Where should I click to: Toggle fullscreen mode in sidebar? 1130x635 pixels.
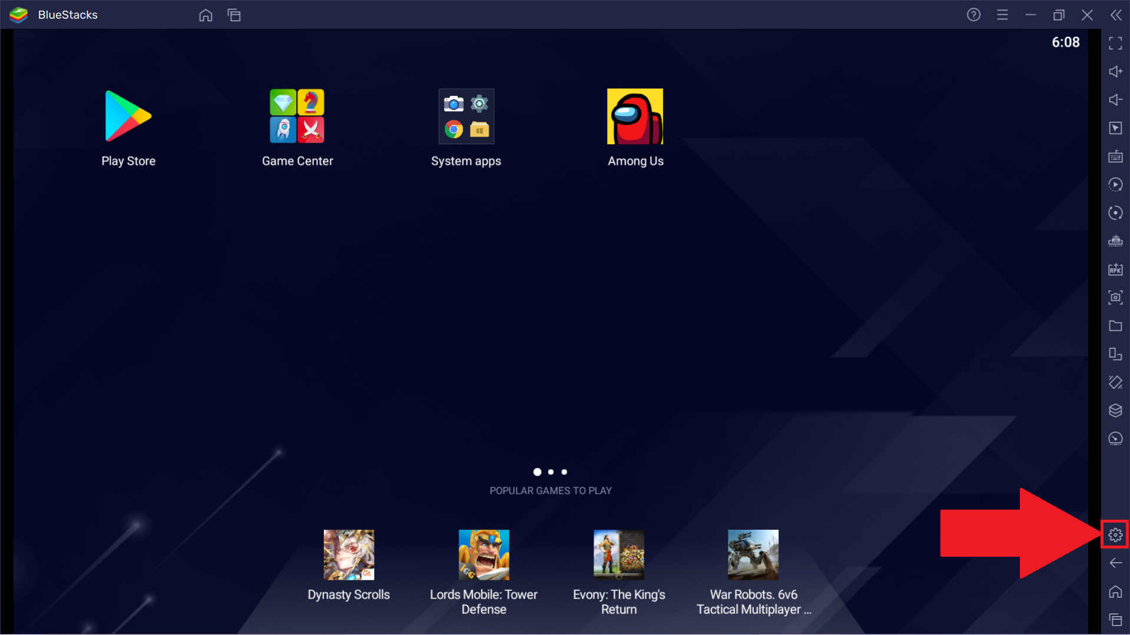pyautogui.click(x=1115, y=44)
